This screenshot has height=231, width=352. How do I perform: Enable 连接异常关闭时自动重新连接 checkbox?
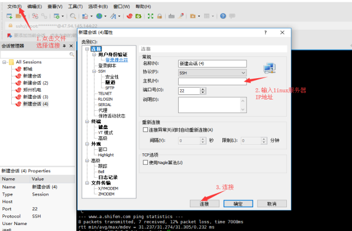(x=146, y=130)
